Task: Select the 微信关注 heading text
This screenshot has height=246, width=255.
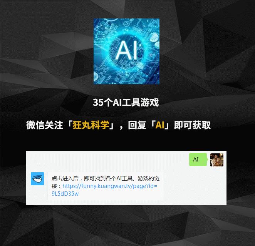Action: pos(44,125)
